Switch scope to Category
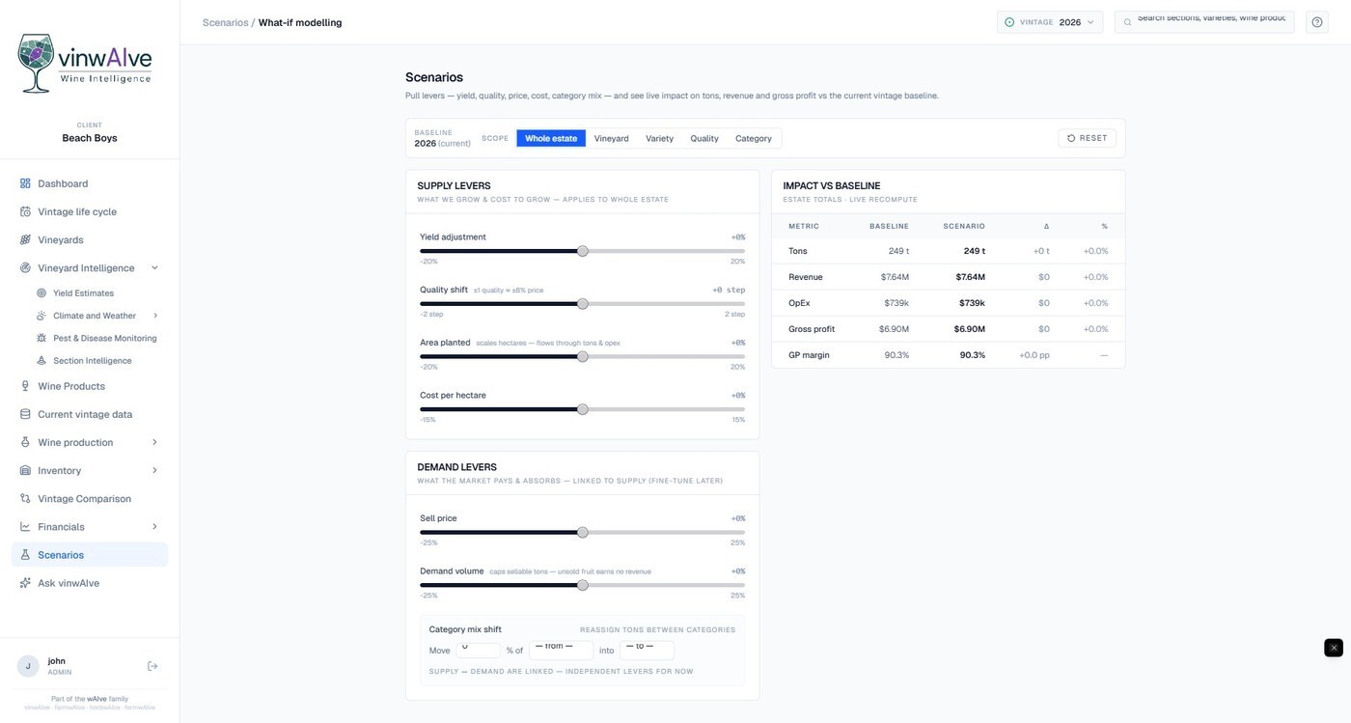Viewport: 1351px width, 723px height. pyautogui.click(x=754, y=138)
